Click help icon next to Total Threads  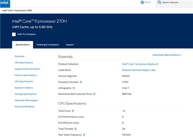coord(76,129)
